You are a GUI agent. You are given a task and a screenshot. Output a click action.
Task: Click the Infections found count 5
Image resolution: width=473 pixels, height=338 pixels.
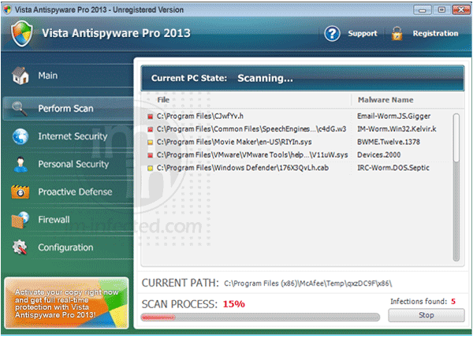pos(453,302)
